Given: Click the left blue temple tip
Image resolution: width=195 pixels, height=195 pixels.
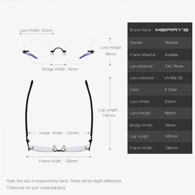Looking at the screenshot, I should pos(32,55).
